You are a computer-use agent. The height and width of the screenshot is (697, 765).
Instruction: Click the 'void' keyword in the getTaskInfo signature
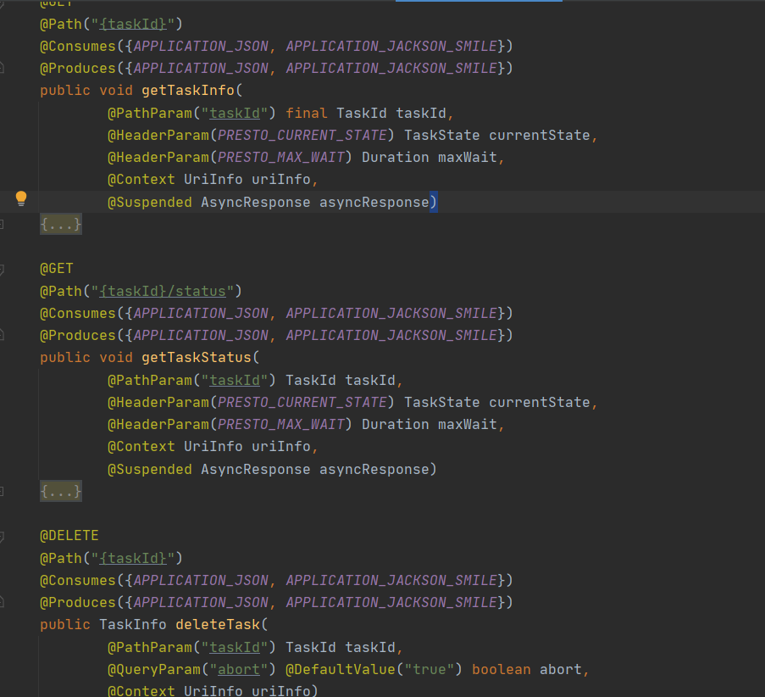(116, 91)
